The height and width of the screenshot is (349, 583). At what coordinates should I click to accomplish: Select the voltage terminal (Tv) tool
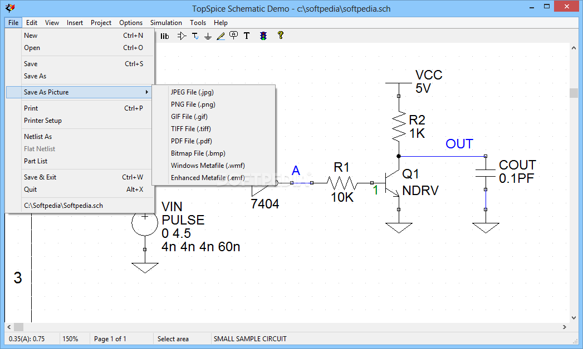click(195, 36)
